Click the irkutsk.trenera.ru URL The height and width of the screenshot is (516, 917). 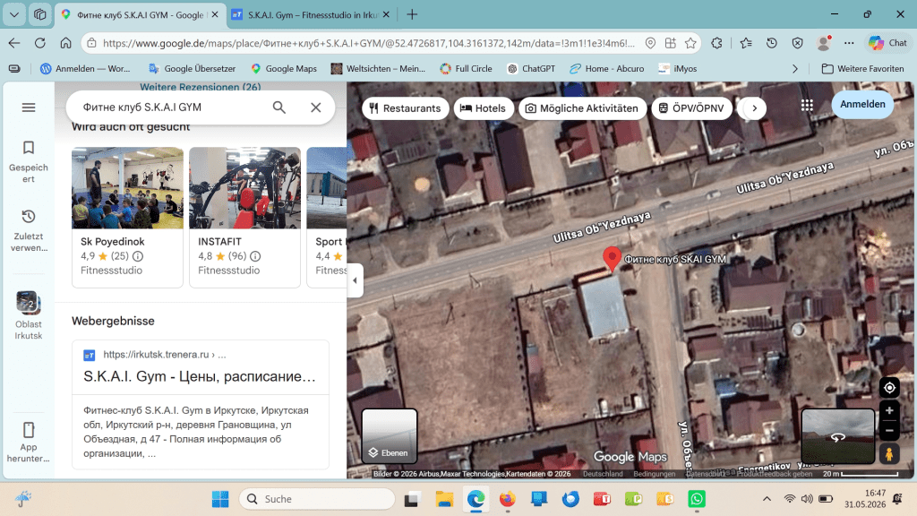[x=164, y=355]
